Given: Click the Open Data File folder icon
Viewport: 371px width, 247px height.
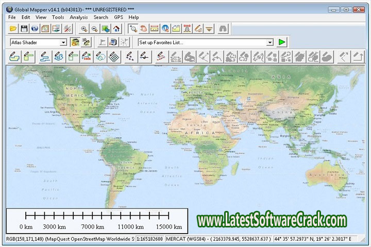Looking at the screenshot, I should 13,29.
